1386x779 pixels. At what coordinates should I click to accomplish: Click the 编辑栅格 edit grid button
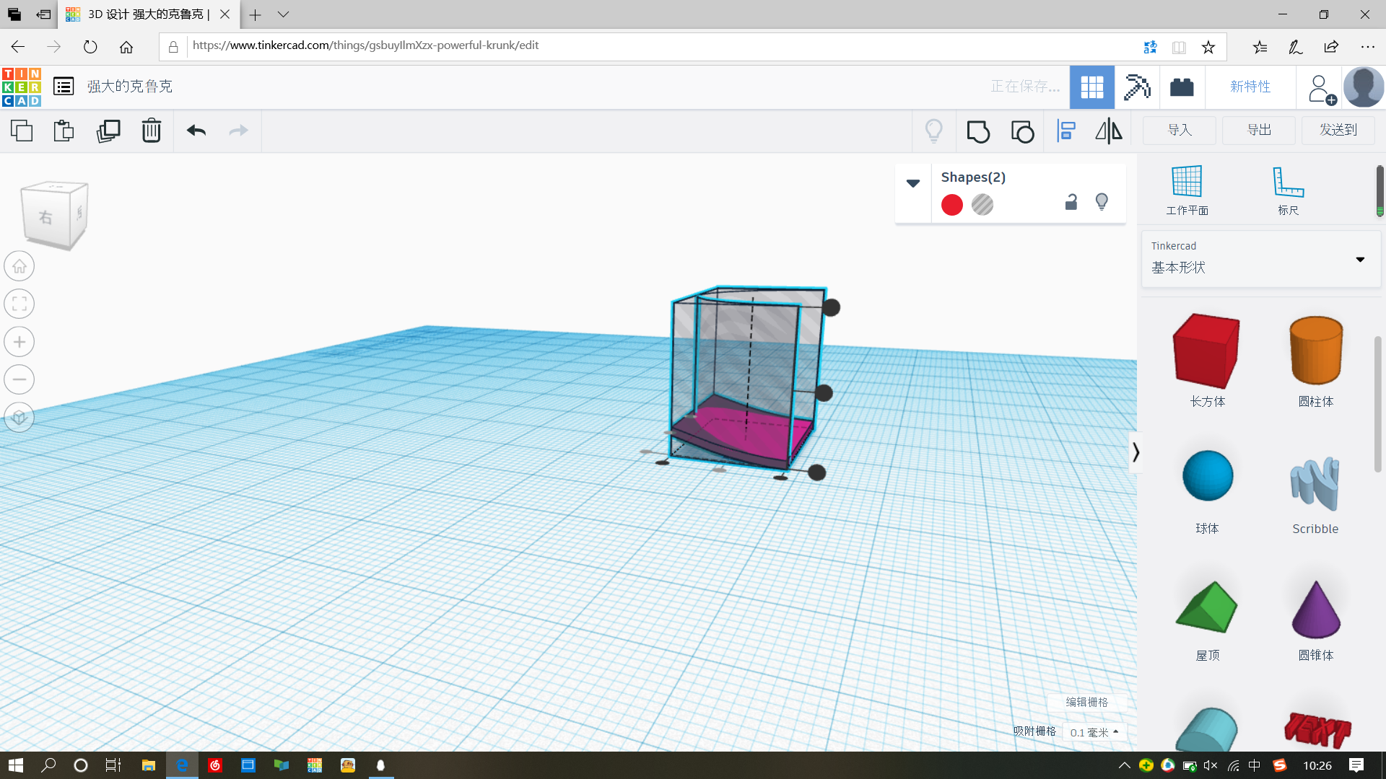[x=1087, y=702]
